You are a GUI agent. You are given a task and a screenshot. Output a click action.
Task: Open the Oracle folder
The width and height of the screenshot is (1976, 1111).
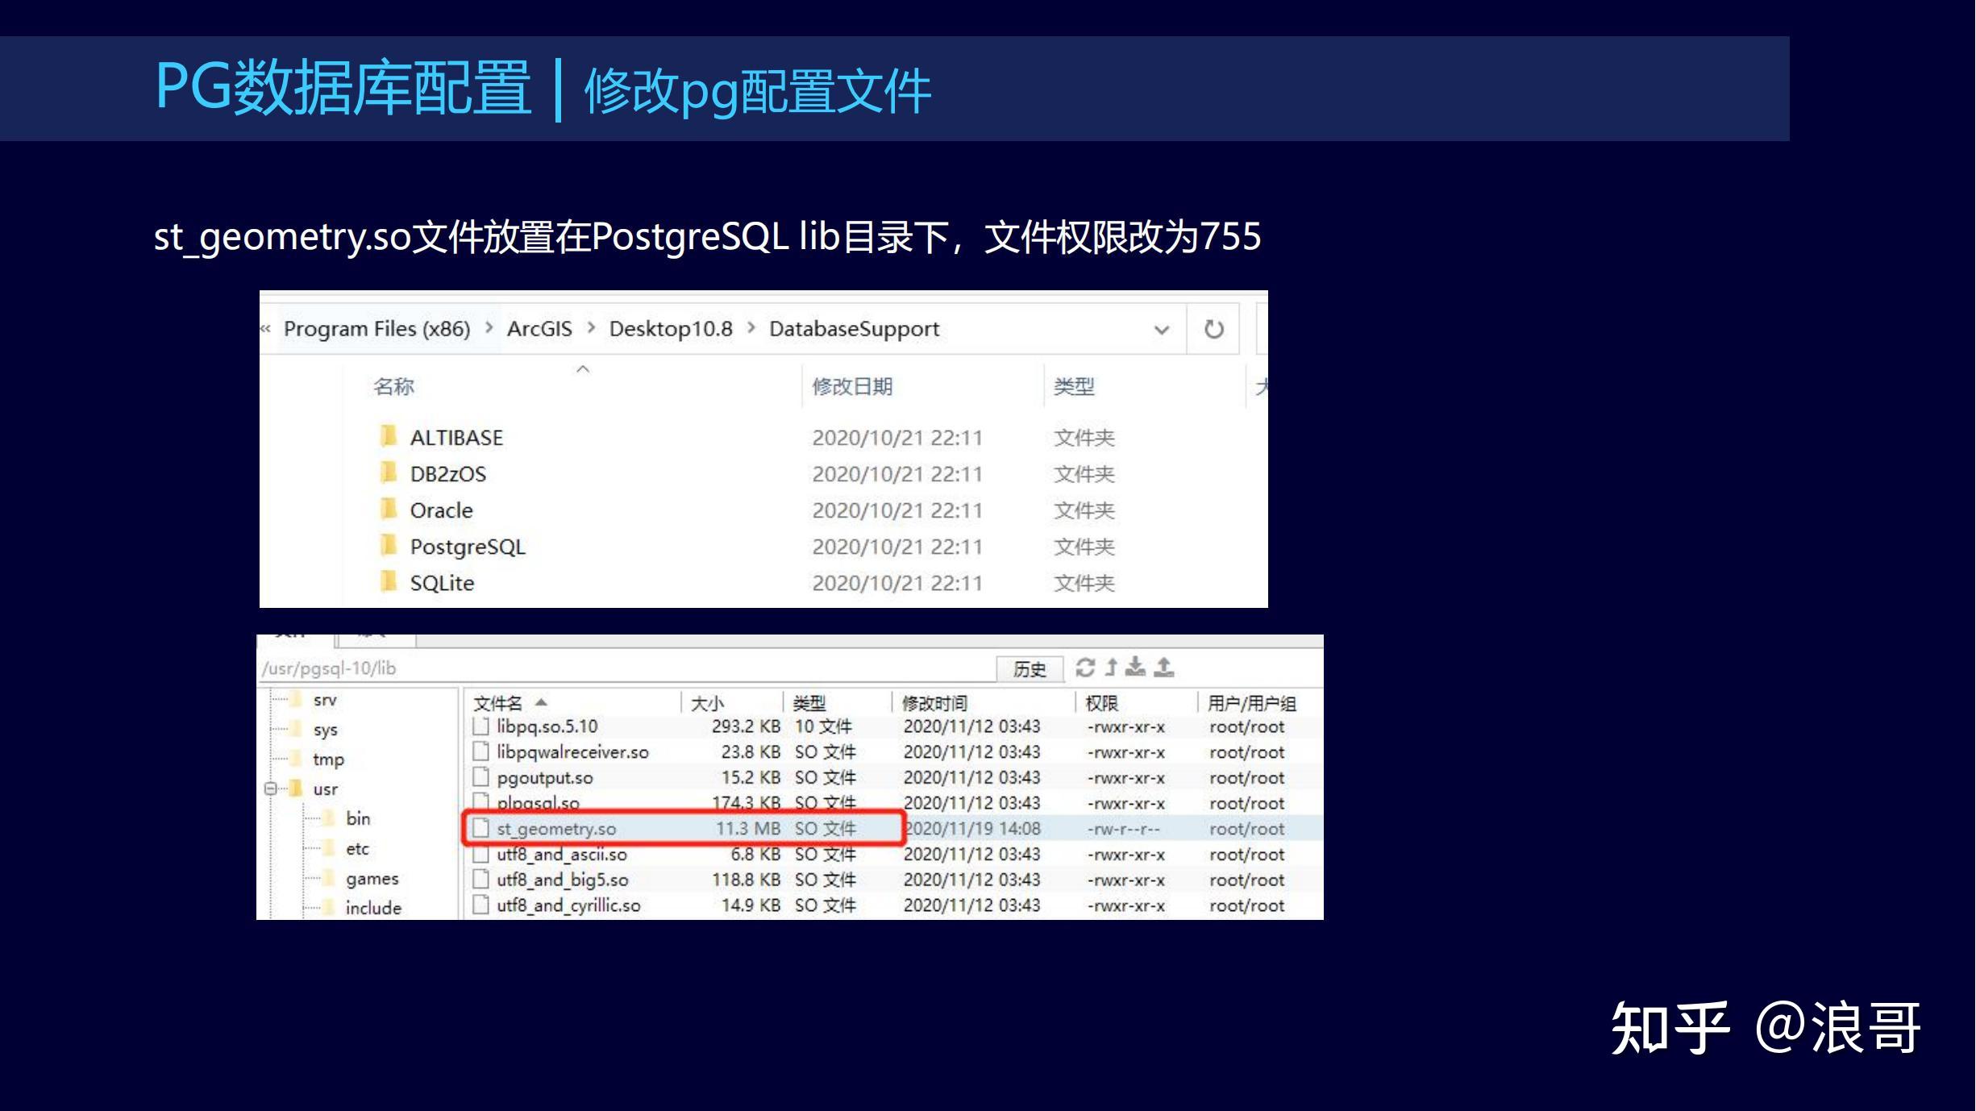(441, 510)
